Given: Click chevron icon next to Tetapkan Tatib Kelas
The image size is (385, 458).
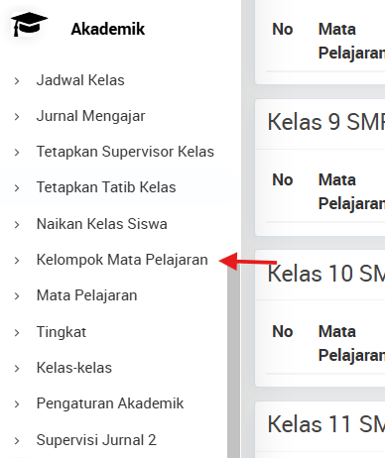Looking at the screenshot, I should coord(17,188).
